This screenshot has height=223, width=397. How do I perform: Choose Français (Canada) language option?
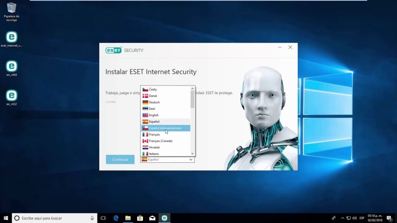(166, 141)
